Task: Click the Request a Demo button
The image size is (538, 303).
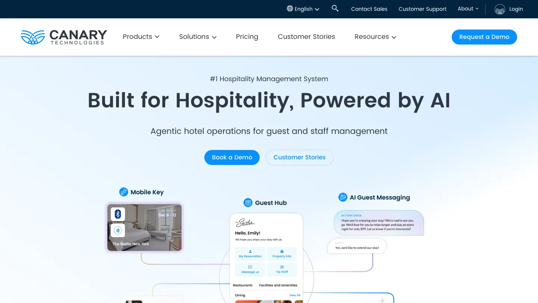Action: click(x=484, y=37)
